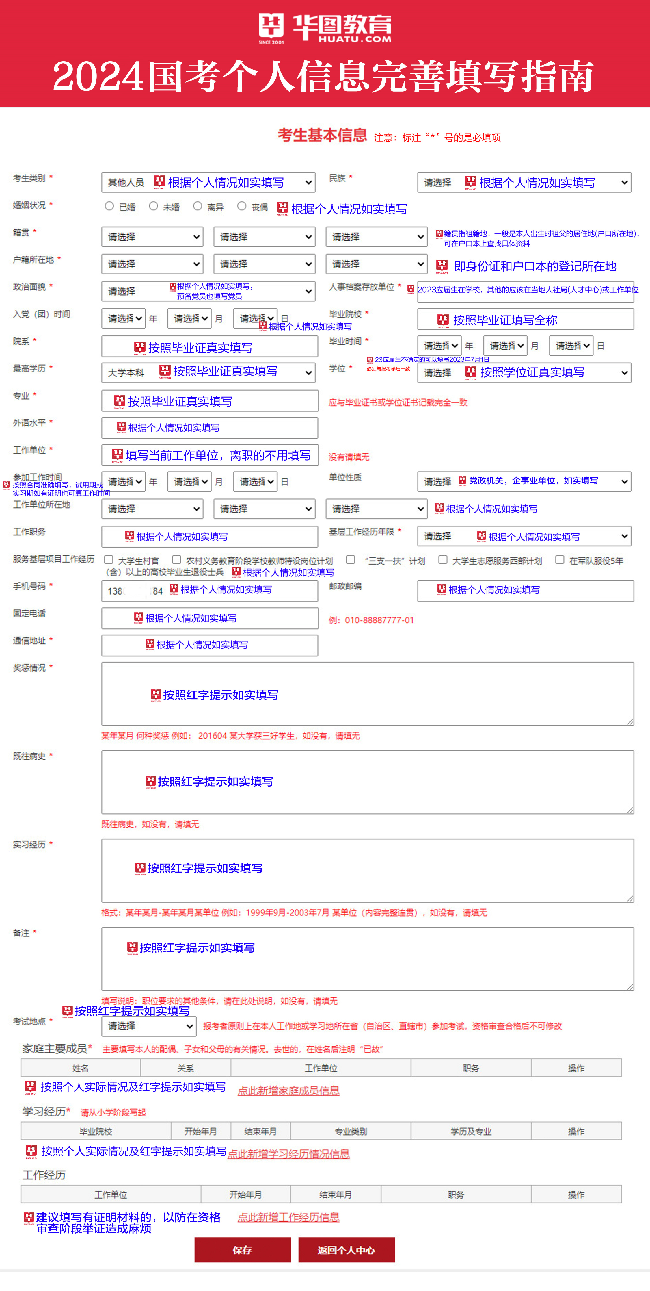Click the 实习经历 text area
This screenshot has height=1291, width=650.
368,871
